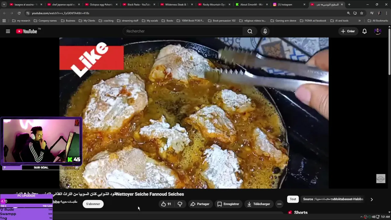Open the My socials bookmark folder
This screenshot has height=220, width=391.
(x=150, y=21)
